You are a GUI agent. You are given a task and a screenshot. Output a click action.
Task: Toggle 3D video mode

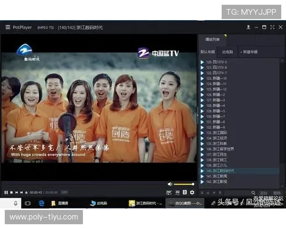tap(177, 192)
